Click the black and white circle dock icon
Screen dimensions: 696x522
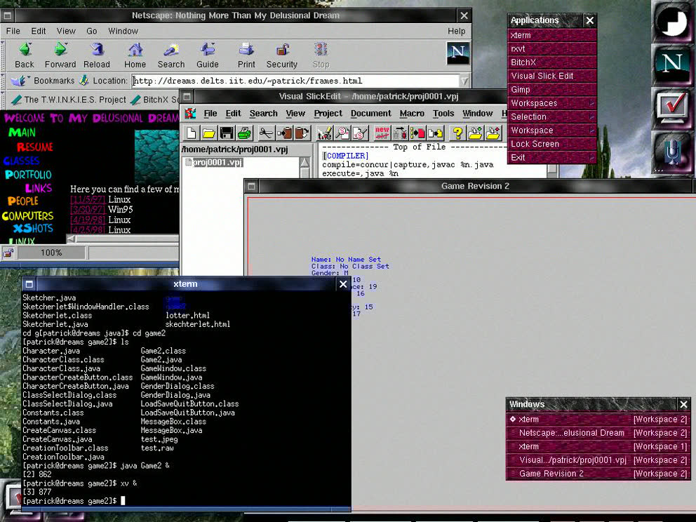tap(672, 22)
